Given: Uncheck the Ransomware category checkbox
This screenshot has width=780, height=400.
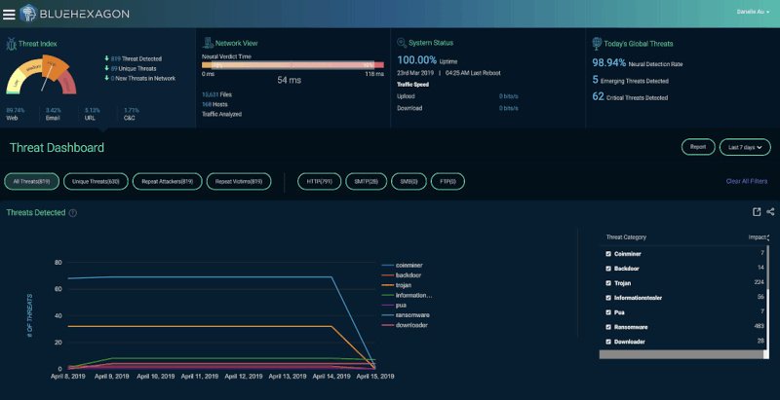Looking at the screenshot, I should 608,327.
